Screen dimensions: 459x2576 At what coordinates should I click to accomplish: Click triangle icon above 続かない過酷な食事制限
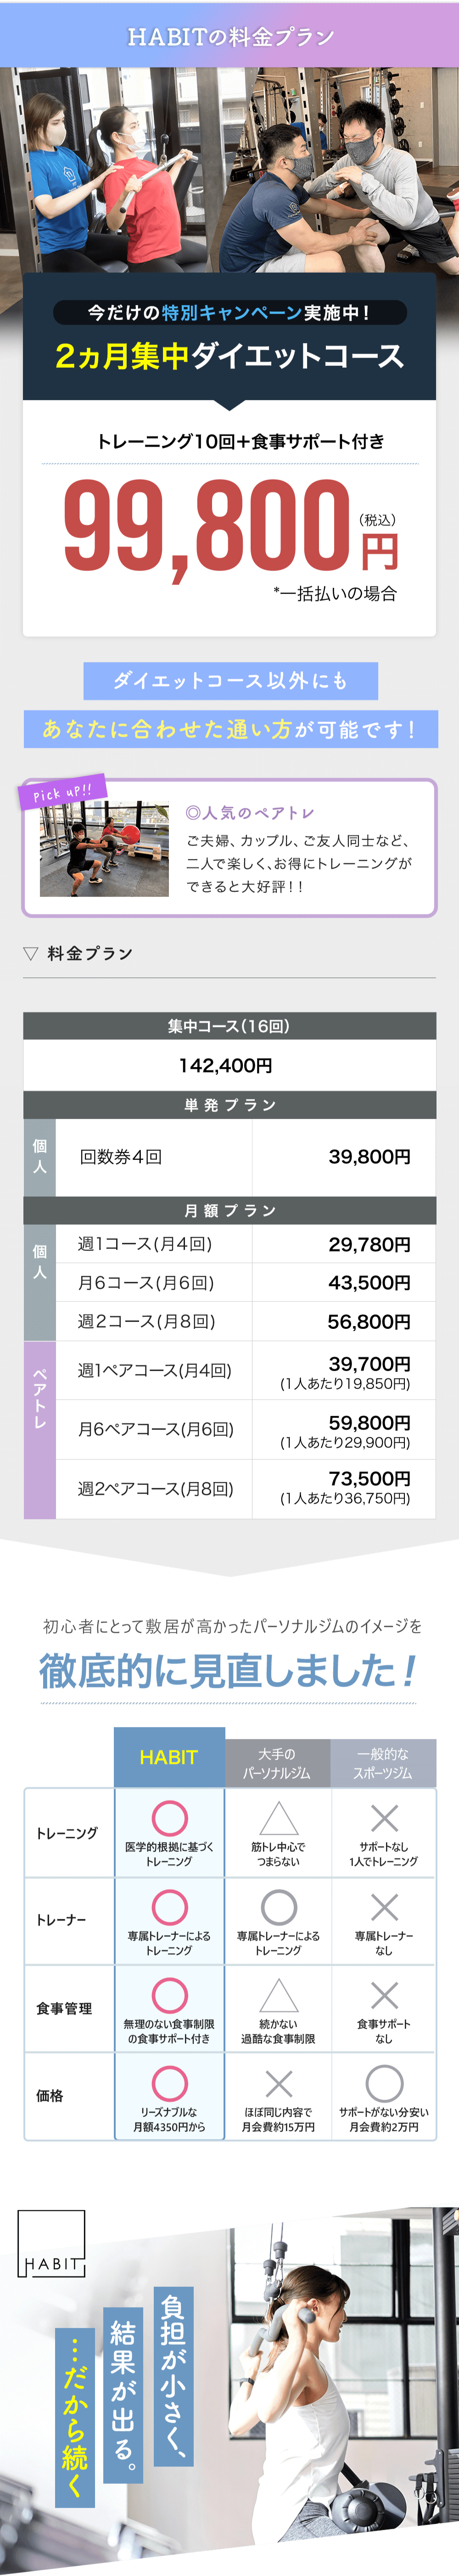pyautogui.click(x=279, y=1995)
